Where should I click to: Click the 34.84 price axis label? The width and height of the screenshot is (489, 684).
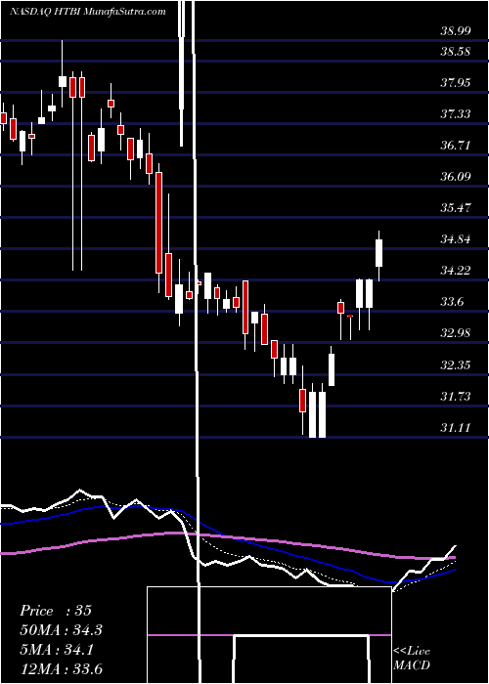coord(456,239)
